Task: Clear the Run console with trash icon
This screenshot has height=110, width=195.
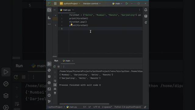Action: pyautogui.click(x=55, y=93)
